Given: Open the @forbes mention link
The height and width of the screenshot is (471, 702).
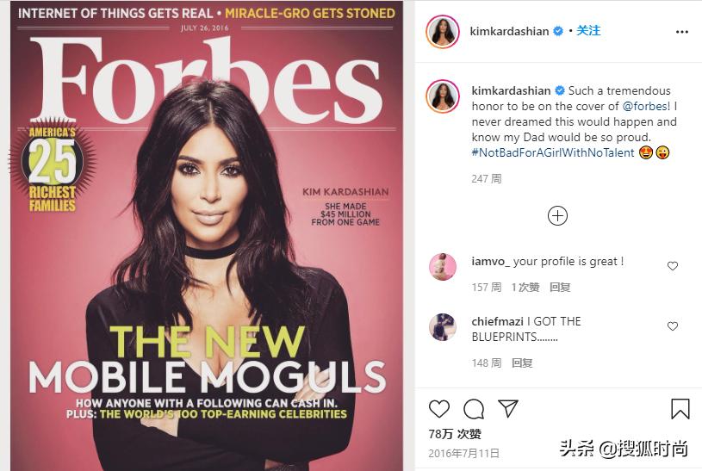Looking at the screenshot, I should point(646,106).
